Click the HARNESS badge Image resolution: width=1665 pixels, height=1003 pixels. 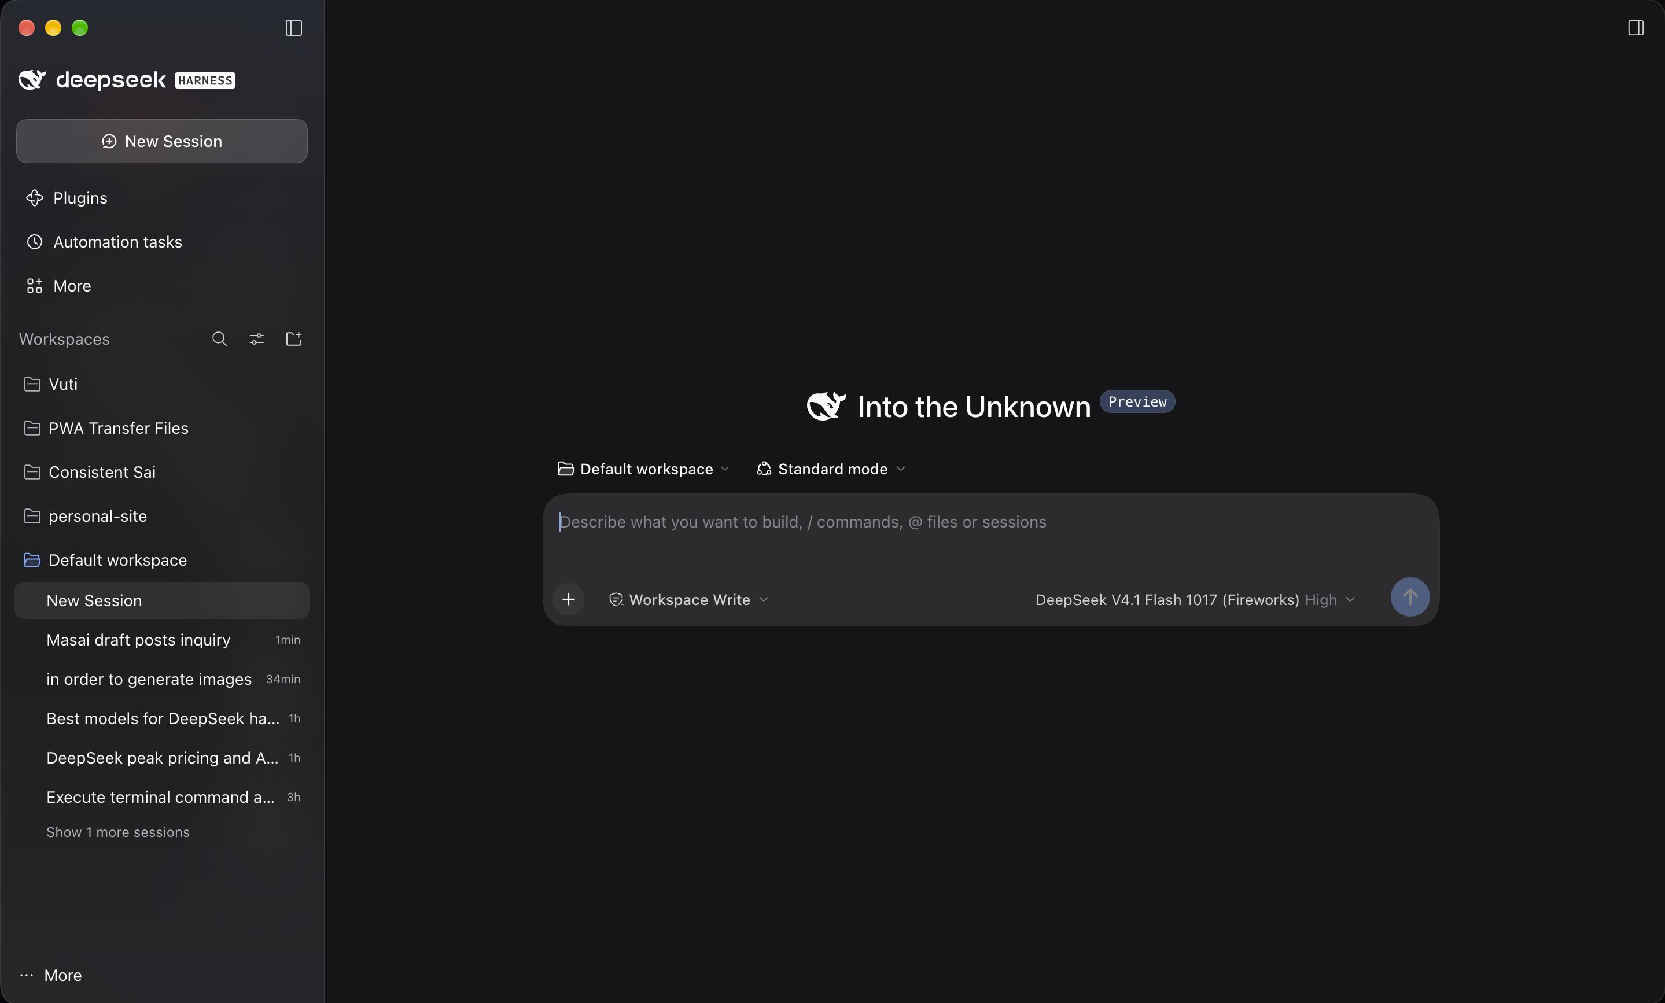pos(205,80)
